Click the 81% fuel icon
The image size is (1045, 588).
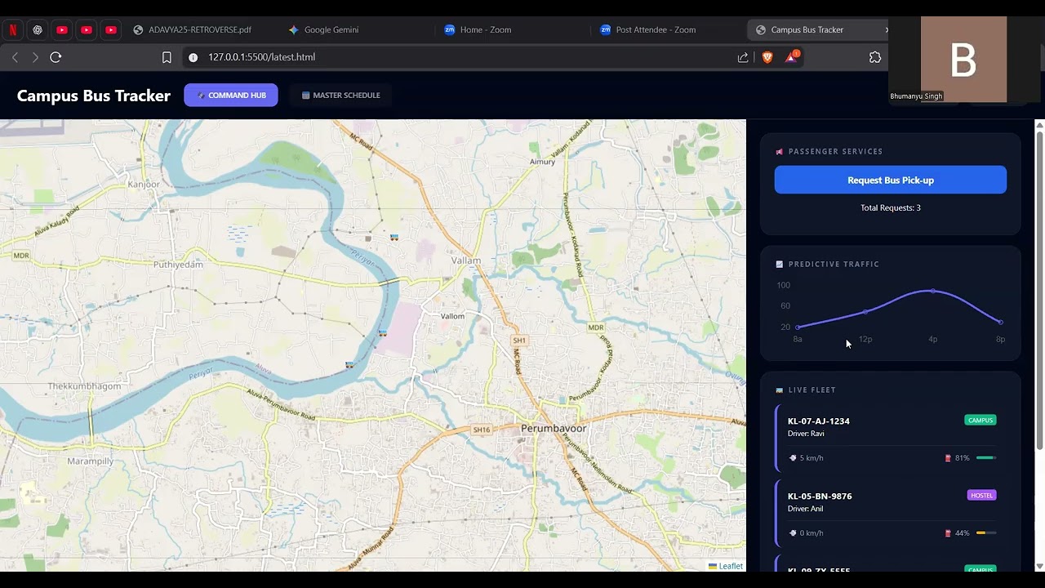[948, 458]
